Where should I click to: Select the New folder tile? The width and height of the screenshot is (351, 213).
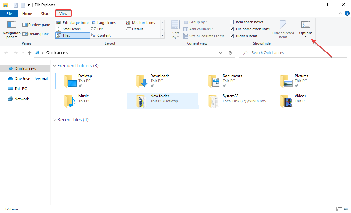[163, 101]
